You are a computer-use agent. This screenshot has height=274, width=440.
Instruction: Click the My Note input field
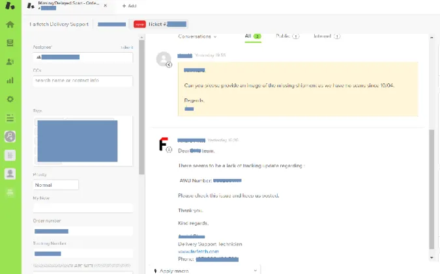click(x=83, y=208)
